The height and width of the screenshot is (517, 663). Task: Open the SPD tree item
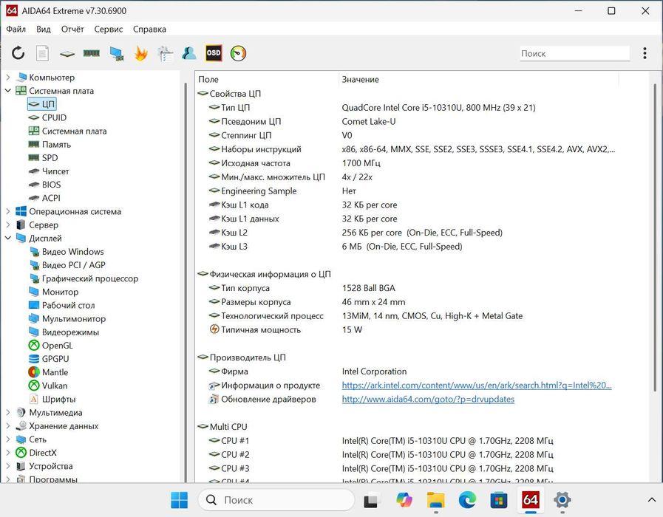pyautogui.click(x=43, y=157)
